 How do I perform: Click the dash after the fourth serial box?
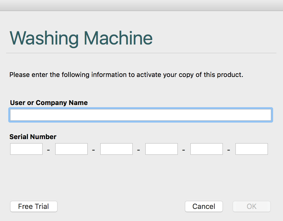click(x=184, y=150)
